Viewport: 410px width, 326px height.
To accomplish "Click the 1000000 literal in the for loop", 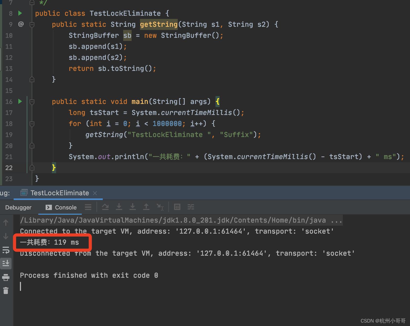I will [x=167, y=124].
